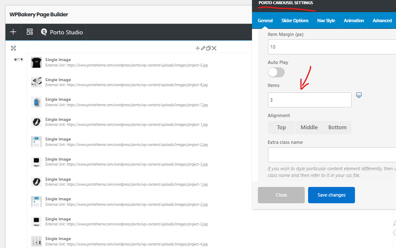Select the project-5.jpg t-shirt thumbnail
The height and width of the screenshot is (248, 396).
(x=36, y=62)
